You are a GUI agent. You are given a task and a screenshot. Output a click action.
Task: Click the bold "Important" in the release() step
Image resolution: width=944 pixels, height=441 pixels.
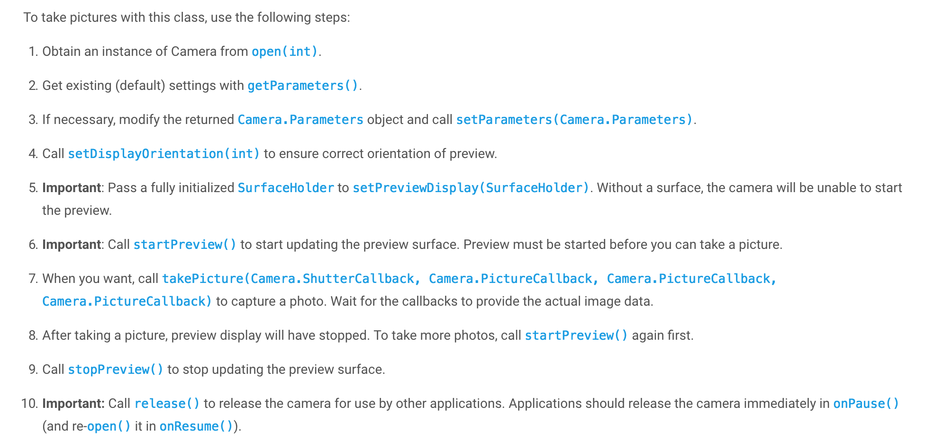(x=73, y=404)
